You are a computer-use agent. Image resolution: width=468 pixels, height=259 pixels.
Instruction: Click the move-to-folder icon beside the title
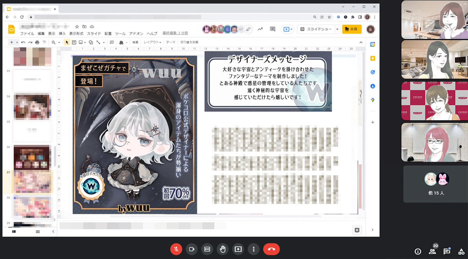[84, 27]
